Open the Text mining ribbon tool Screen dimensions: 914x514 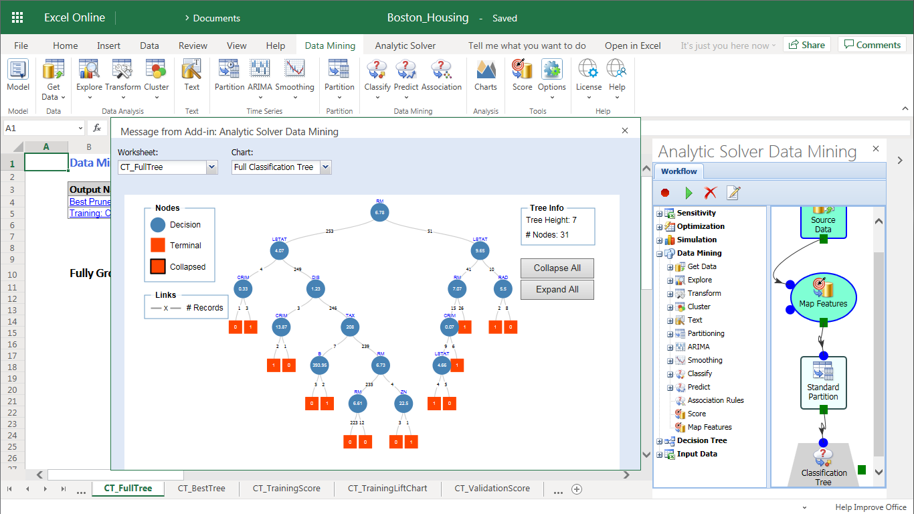coord(192,76)
